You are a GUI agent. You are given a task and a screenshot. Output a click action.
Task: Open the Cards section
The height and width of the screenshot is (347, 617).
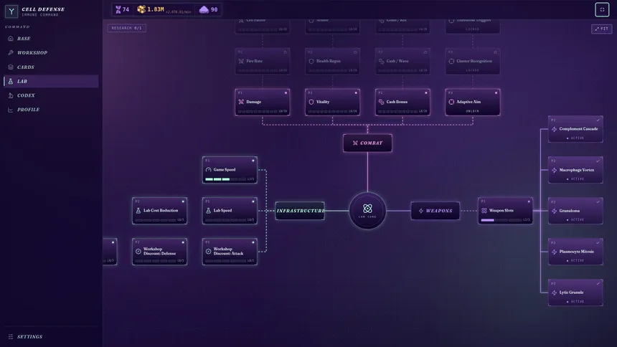point(51,67)
